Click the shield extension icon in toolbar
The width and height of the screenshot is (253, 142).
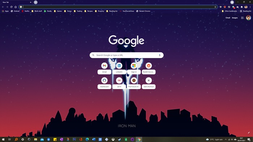(220, 7)
